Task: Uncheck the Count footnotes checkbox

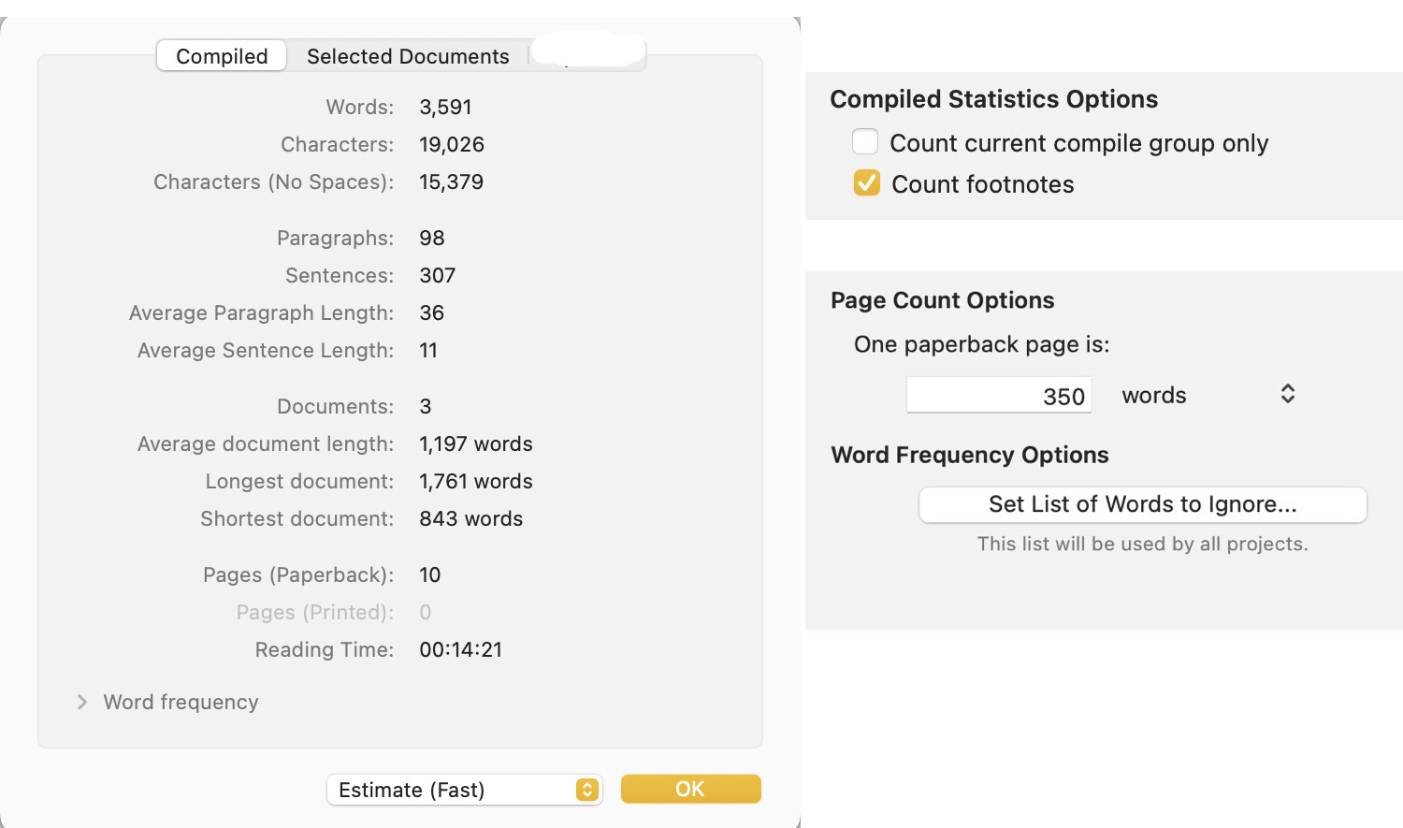Action: point(867,183)
